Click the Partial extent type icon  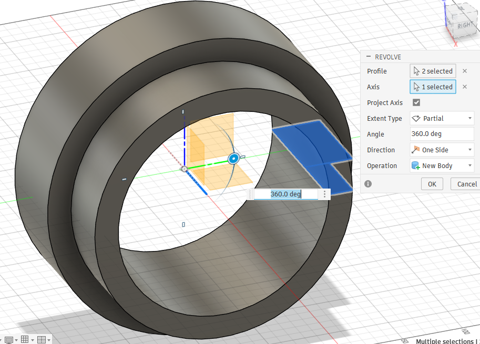point(416,118)
